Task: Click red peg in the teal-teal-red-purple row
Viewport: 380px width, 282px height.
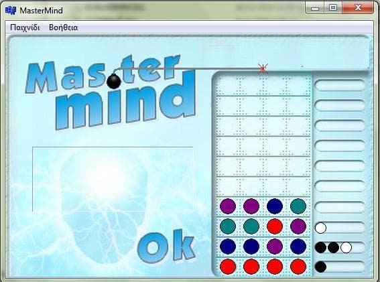Action: pyautogui.click(x=275, y=226)
